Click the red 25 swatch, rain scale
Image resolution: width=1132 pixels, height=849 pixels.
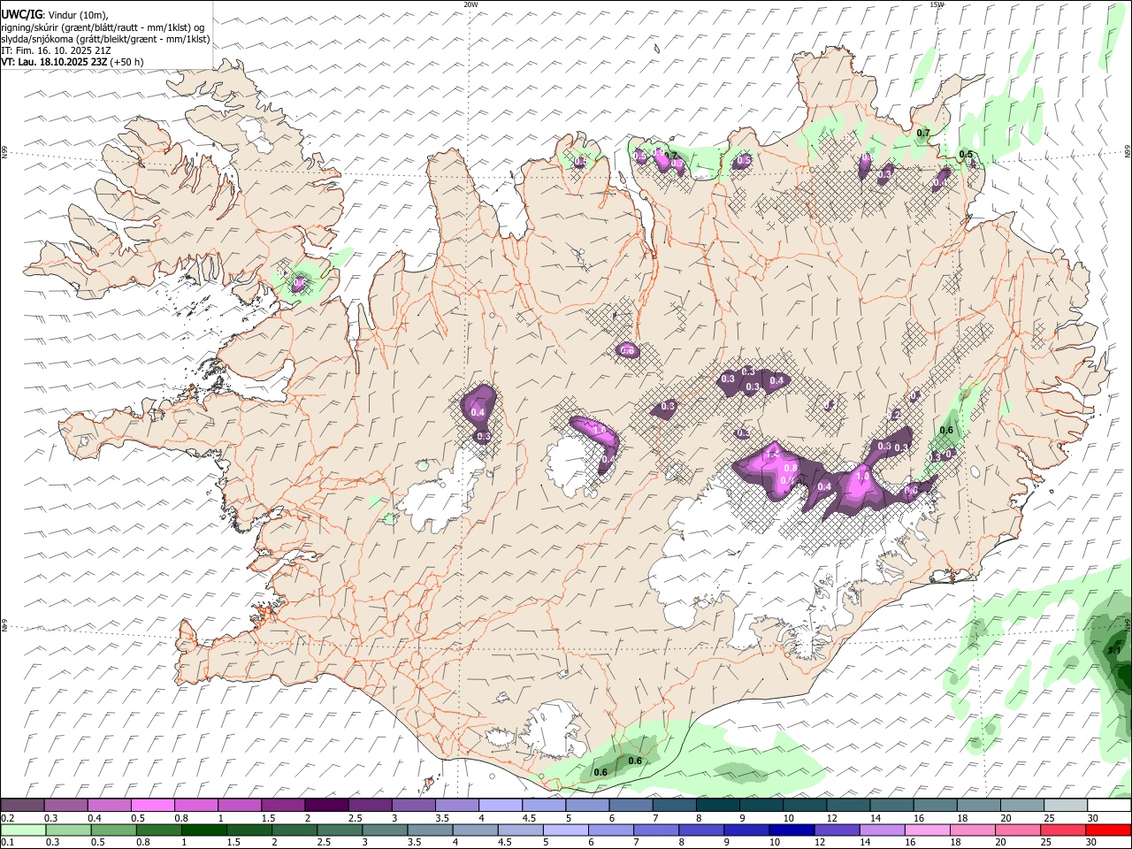[x=1062, y=830]
